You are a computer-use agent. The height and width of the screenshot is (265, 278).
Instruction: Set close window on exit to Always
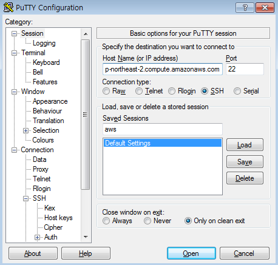pos(106,221)
